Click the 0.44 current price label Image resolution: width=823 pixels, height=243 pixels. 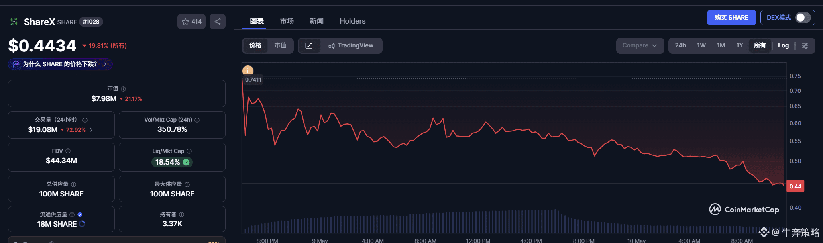pos(795,186)
